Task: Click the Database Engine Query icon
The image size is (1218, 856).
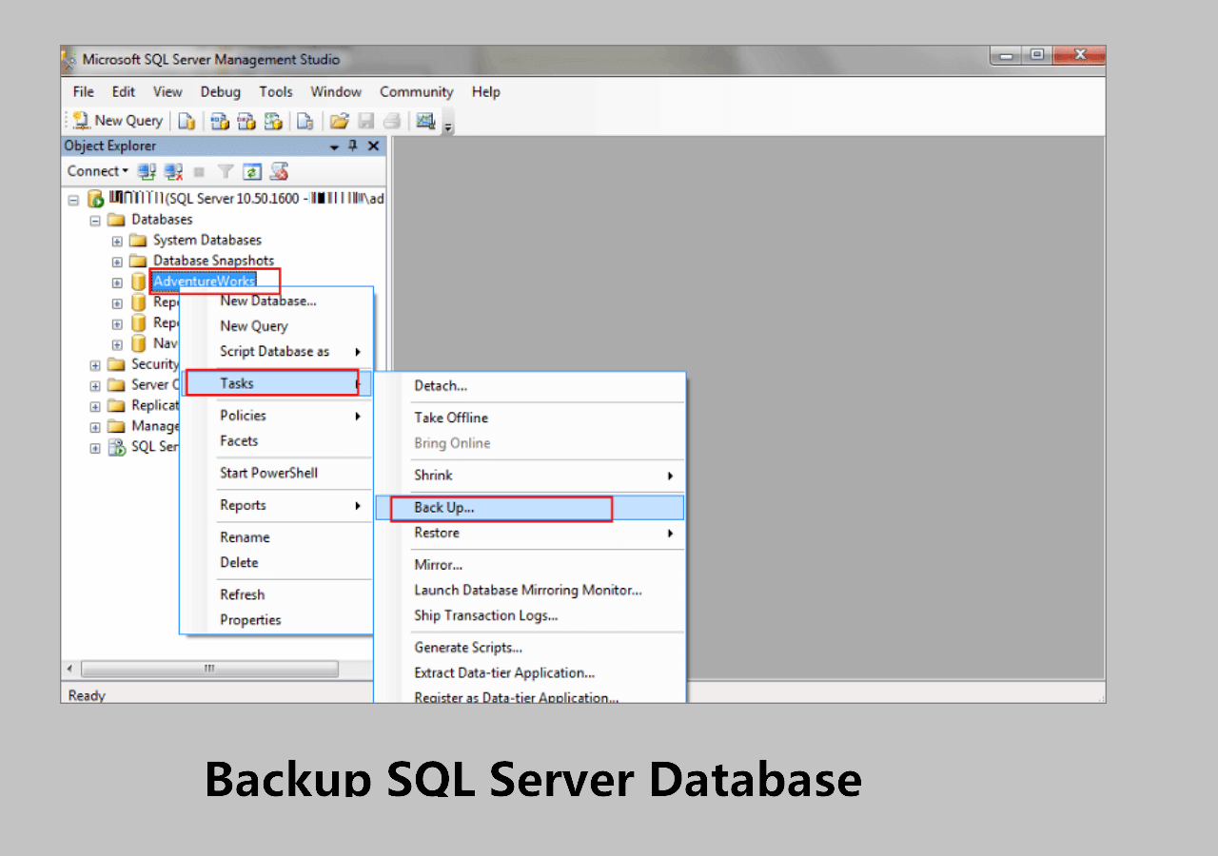Action: tap(187, 121)
